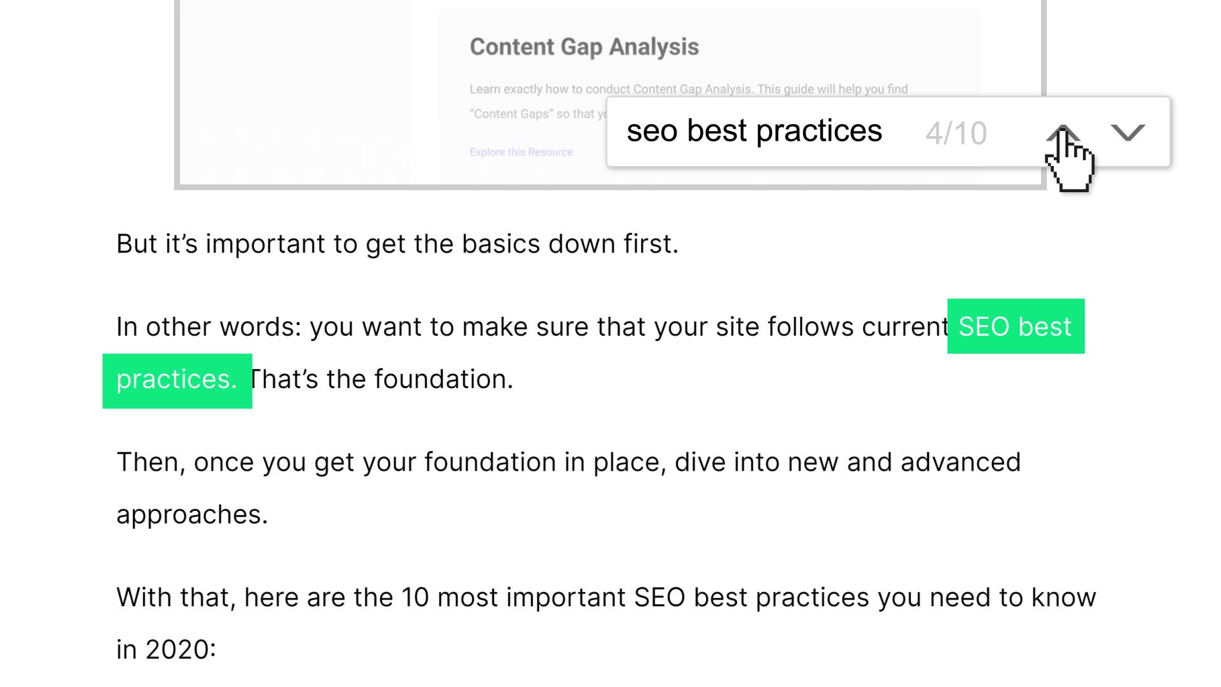Click the Then, once you get your foundation line
Image resolution: width=1221 pixels, height=687 pixels.
point(569,463)
